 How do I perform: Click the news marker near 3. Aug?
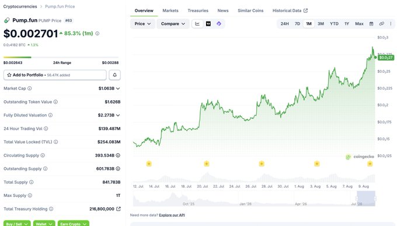[x=317, y=164]
